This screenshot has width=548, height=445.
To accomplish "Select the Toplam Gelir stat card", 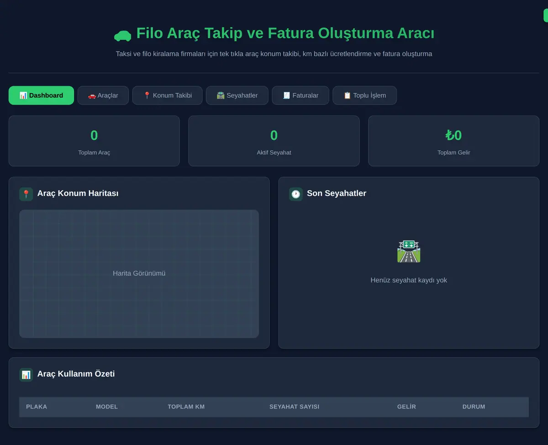I will tap(454, 141).
